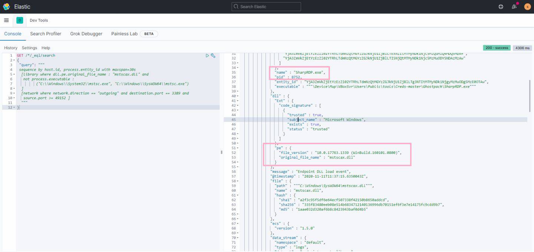Open the console Settings link
The height and width of the screenshot is (252, 534).
(29, 48)
